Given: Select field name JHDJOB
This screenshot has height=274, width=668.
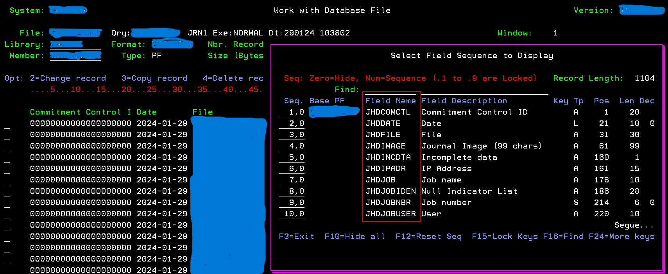Looking at the screenshot, I should [x=380, y=180].
